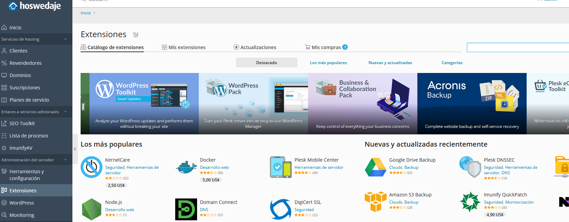
Task: Collapse Enlaces a servicios adicionales section
Action: click(x=66, y=112)
